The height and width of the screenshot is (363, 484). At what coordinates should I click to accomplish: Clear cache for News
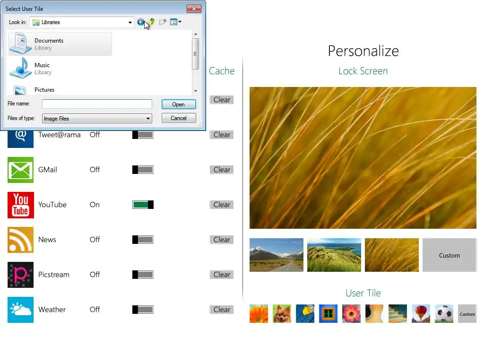pyautogui.click(x=222, y=240)
